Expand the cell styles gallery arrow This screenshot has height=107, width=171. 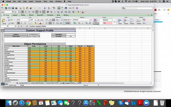click(x=115, y=21)
